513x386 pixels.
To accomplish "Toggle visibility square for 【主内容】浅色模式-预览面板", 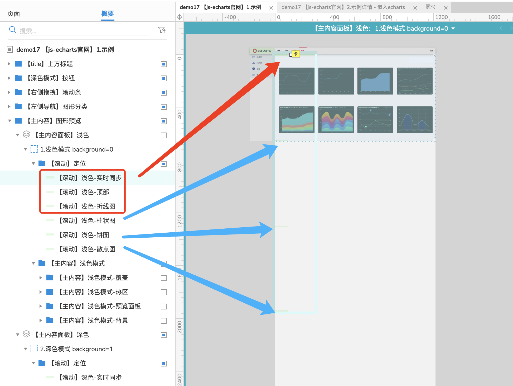I will (x=164, y=307).
